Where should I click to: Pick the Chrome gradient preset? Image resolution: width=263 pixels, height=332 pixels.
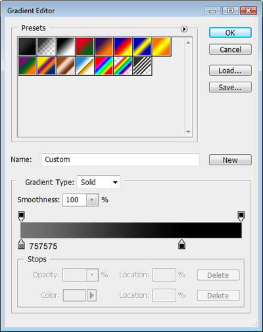click(85, 66)
